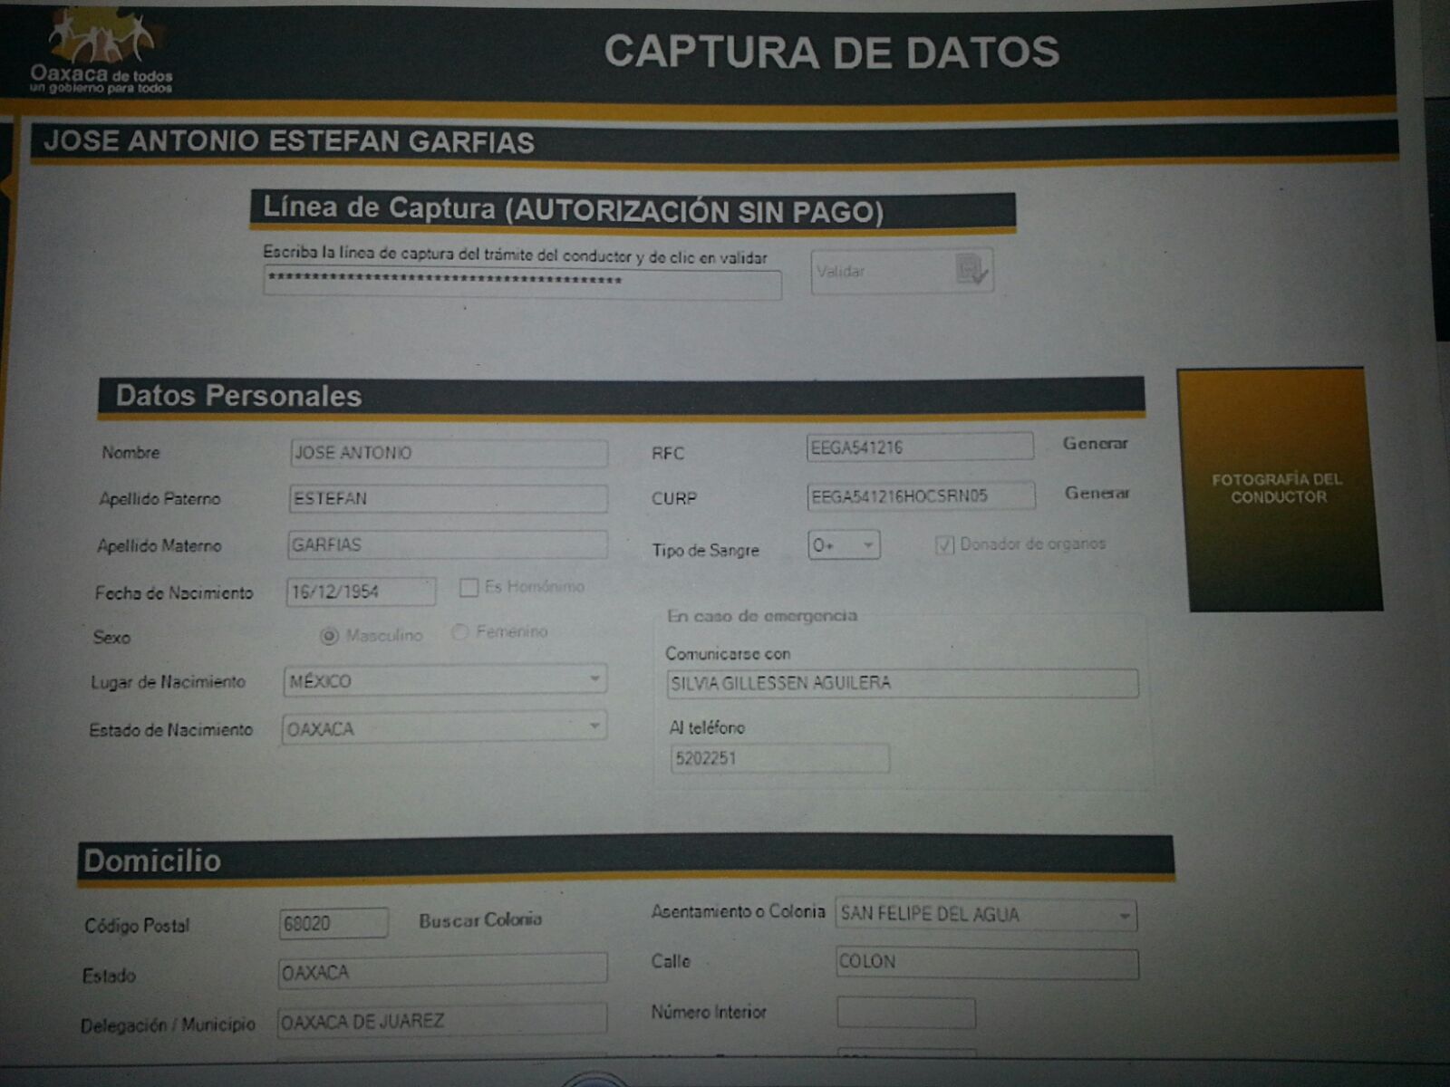1450x1087 pixels.
Task: Click Generar next to CURP
Action: coord(1097,494)
